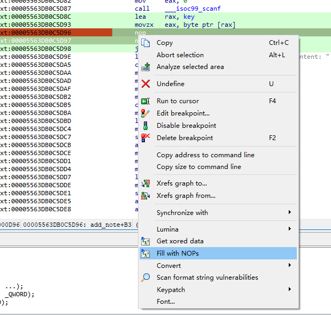Open Xrefs graph from... entry
The height and width of the screenshot is (315, 331).
218,196
